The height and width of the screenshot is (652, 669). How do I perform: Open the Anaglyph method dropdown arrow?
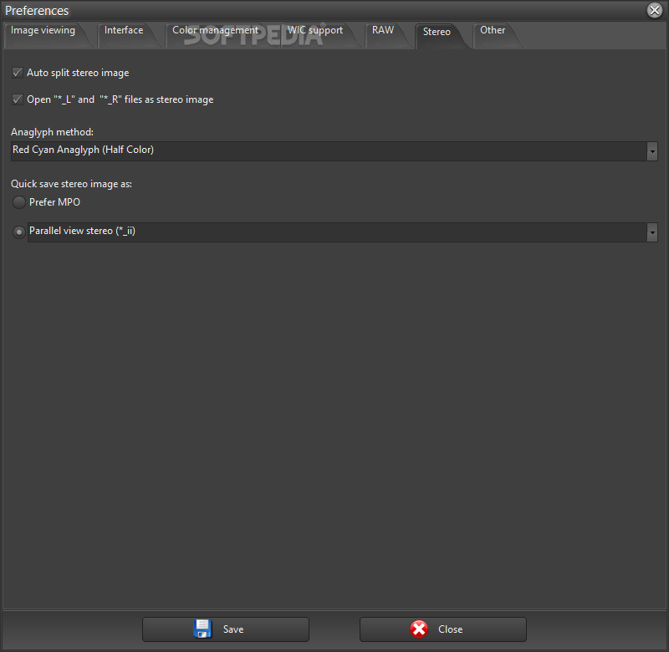[652, 151]
